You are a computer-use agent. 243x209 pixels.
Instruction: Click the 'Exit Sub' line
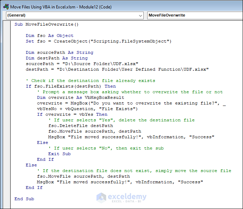pyautogui.click(x=60, y=154)
